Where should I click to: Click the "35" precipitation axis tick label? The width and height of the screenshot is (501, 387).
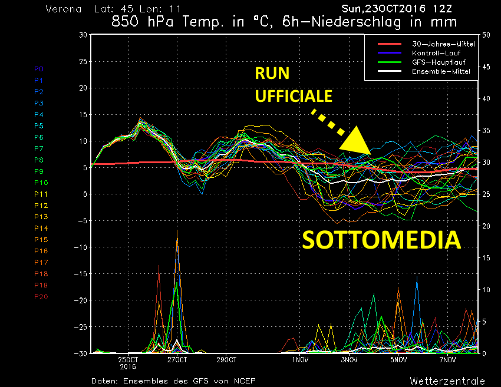point(486,131)
